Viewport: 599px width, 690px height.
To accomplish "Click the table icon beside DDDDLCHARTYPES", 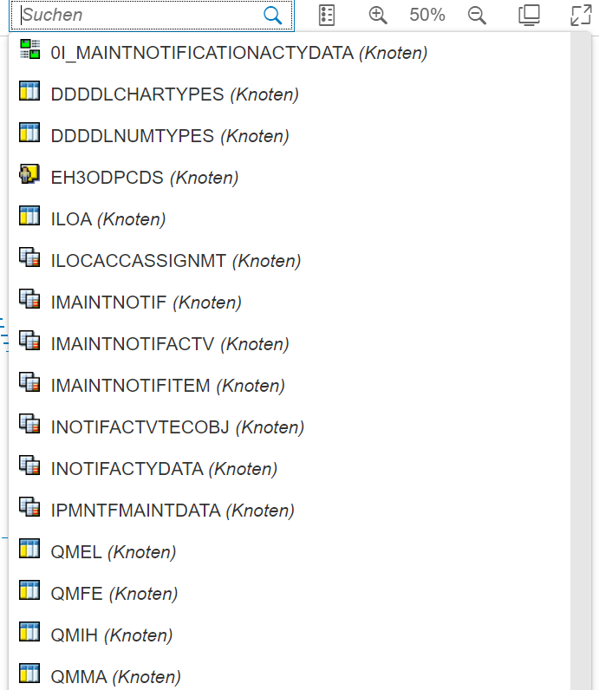I will (29, 92).
